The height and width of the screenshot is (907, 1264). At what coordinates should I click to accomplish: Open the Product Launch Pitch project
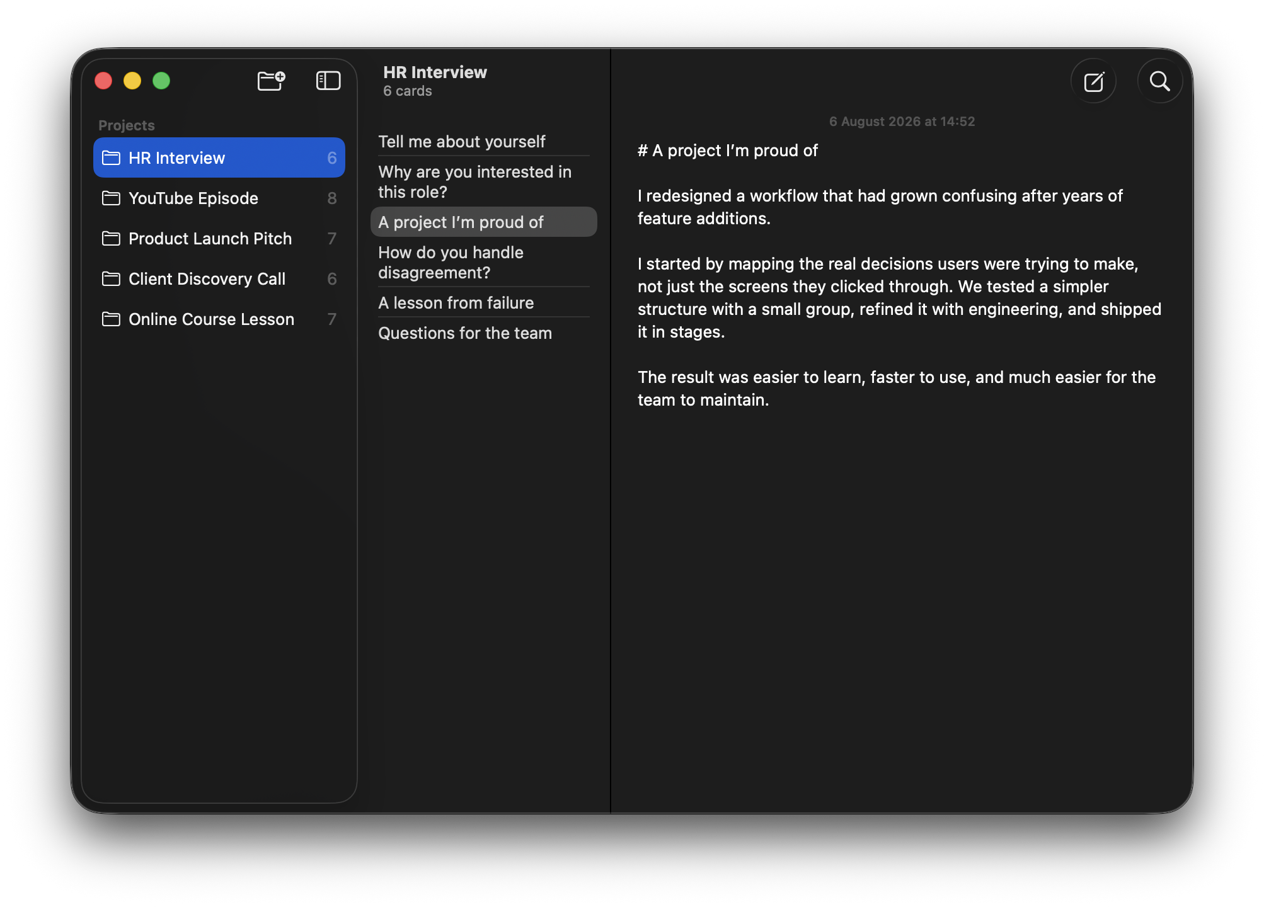point(219,238)
